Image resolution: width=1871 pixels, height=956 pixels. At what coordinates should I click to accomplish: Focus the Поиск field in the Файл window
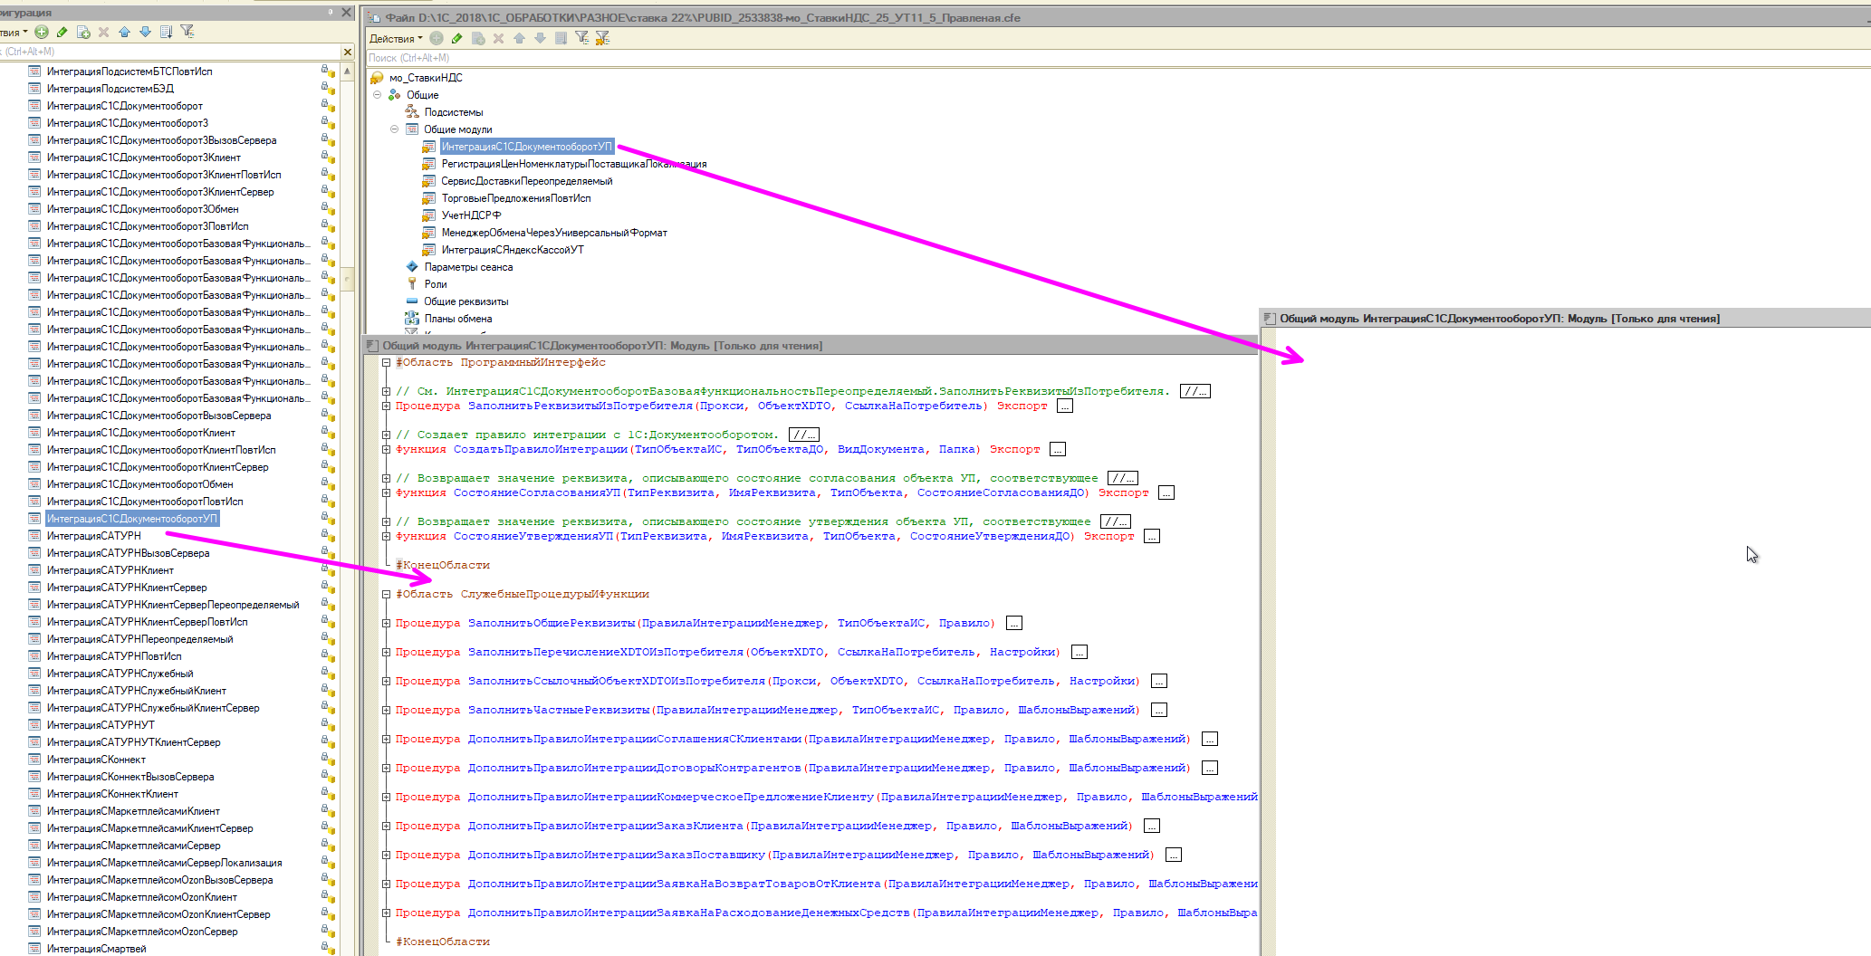[x=1118, y=58]
